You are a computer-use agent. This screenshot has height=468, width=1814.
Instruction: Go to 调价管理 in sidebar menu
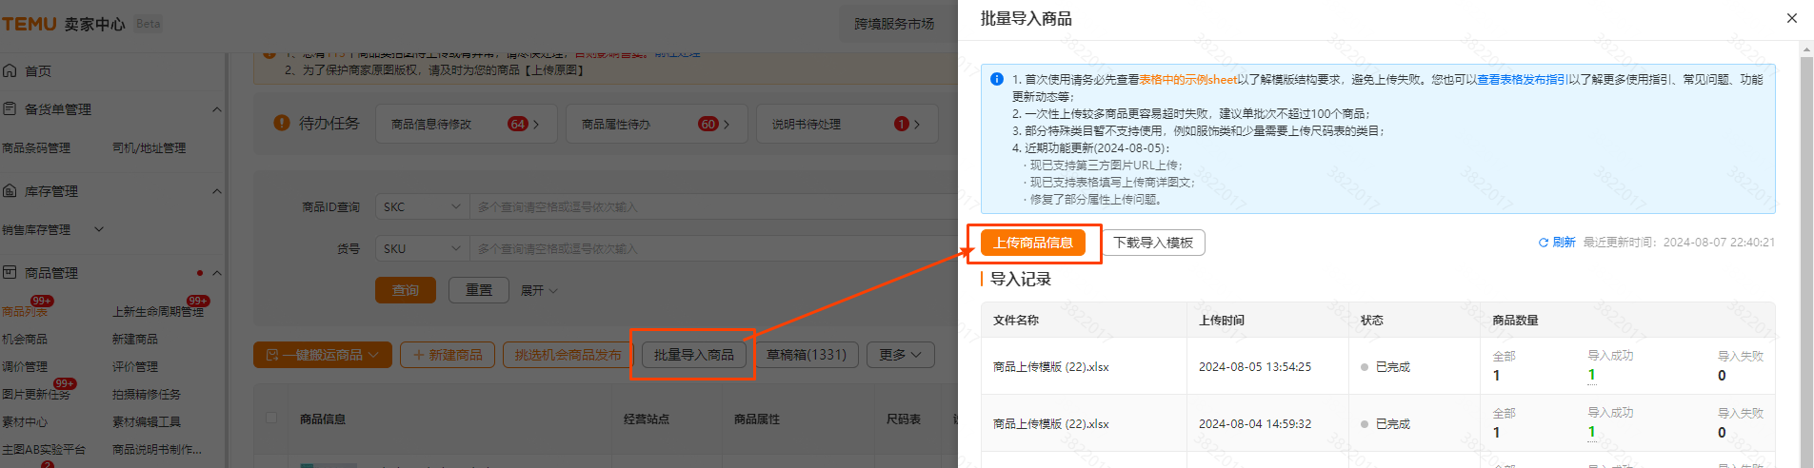(x=25, y=367)
